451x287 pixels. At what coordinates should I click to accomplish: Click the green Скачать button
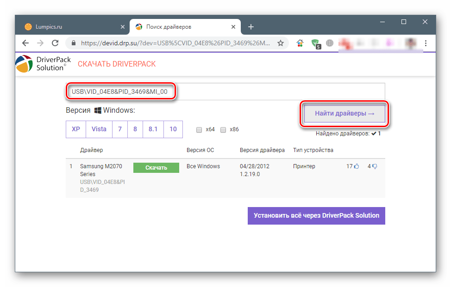tap(156, 168)
